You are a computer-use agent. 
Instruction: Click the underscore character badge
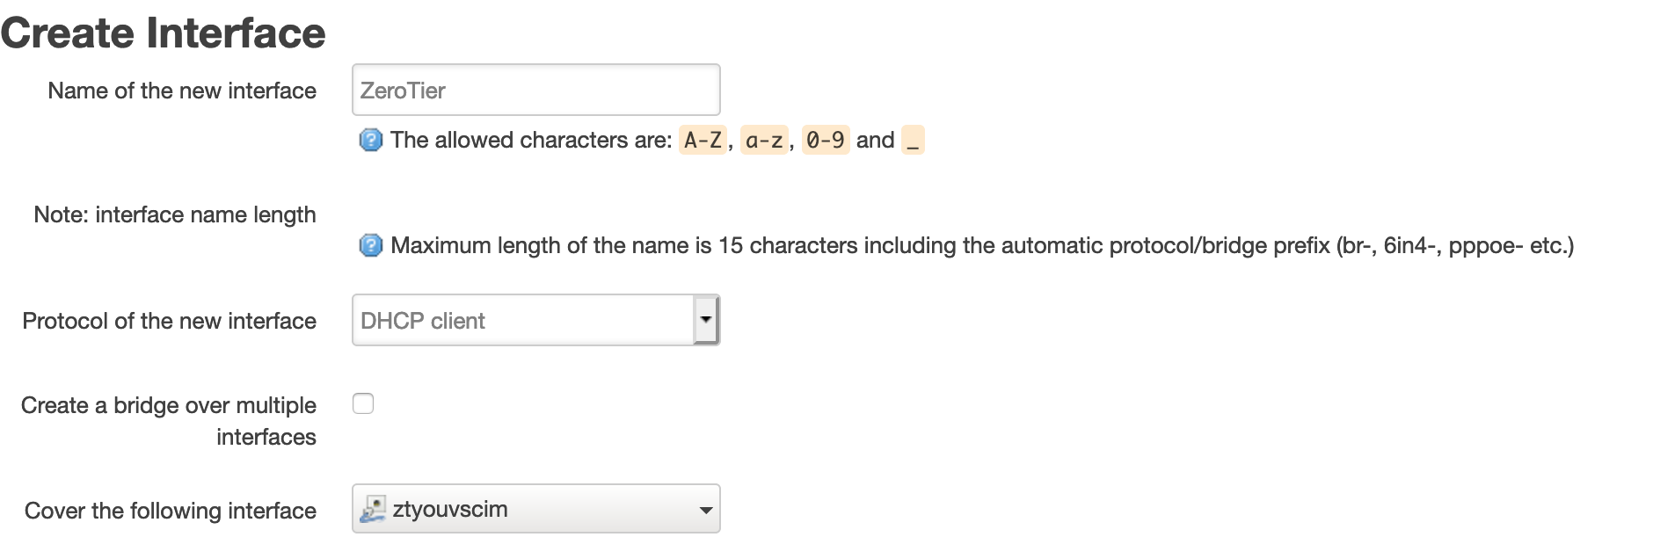[913, 140]
